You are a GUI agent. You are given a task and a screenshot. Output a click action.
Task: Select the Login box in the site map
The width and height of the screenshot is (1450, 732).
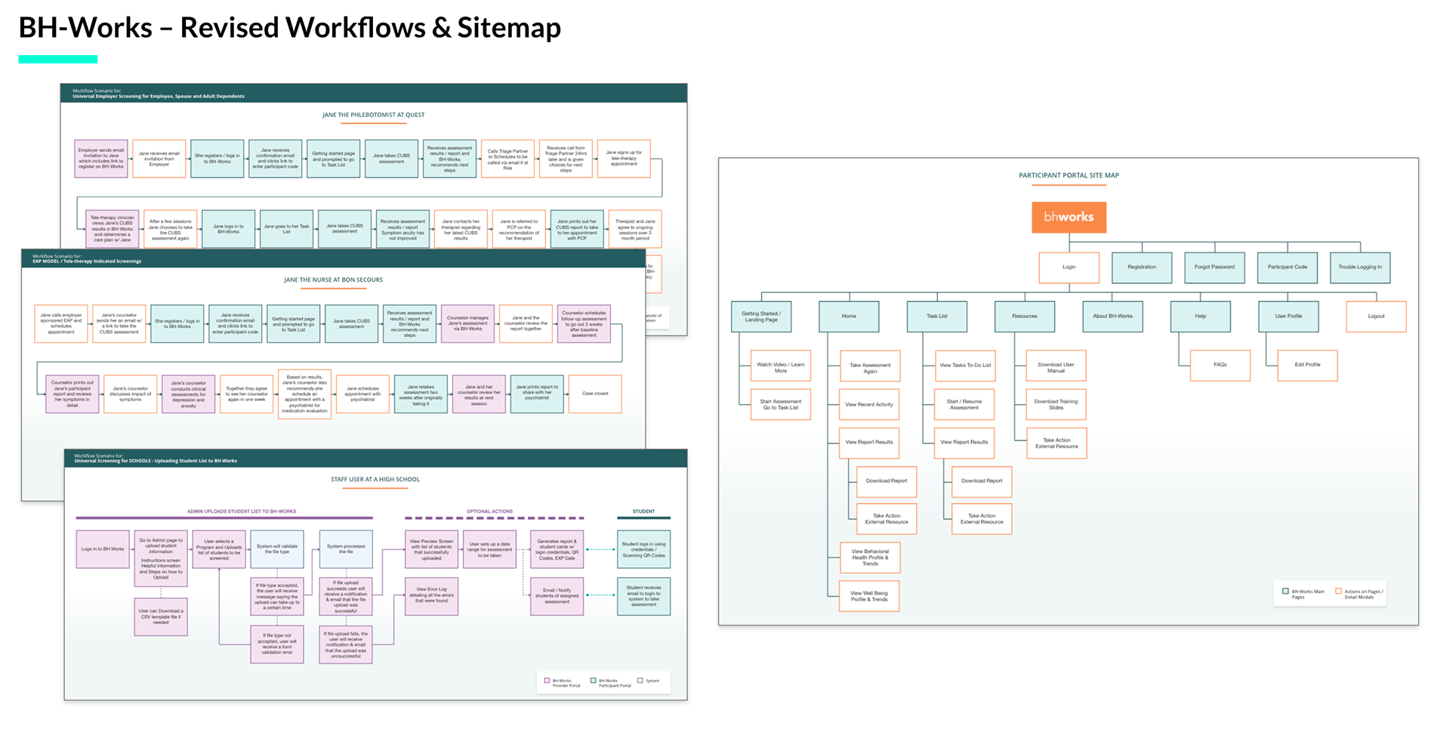(x=1069, y=267)
